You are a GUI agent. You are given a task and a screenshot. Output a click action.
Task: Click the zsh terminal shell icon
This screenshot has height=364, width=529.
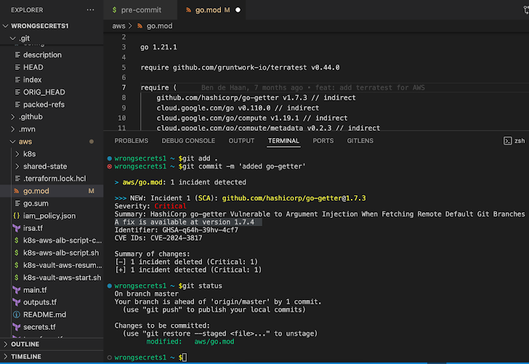pyautogui.click(x=507, y=141)
